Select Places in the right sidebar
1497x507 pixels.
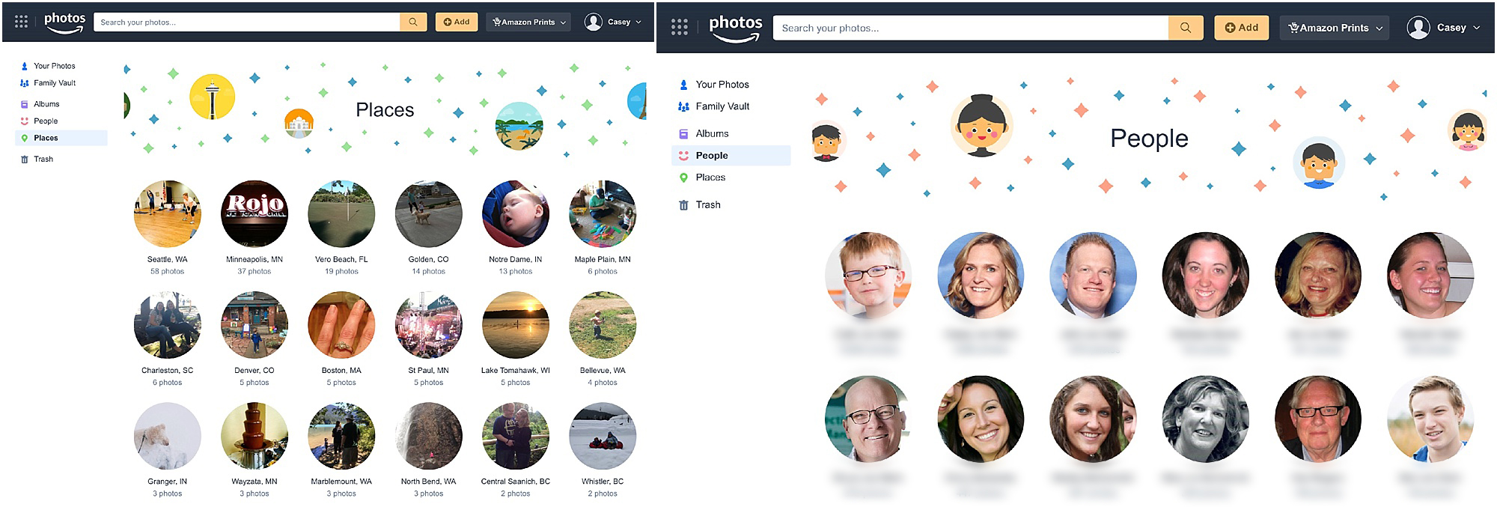pyautogui.click(x=710, y=177)
